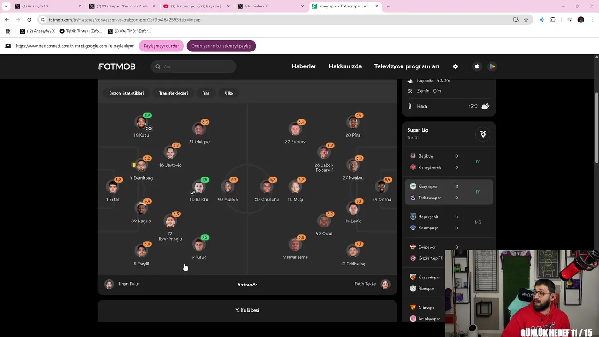Bookmark this page with the star icon
The height and width of the screenshot is (337, 599).
pyautogui.click(x=526, y=20)
